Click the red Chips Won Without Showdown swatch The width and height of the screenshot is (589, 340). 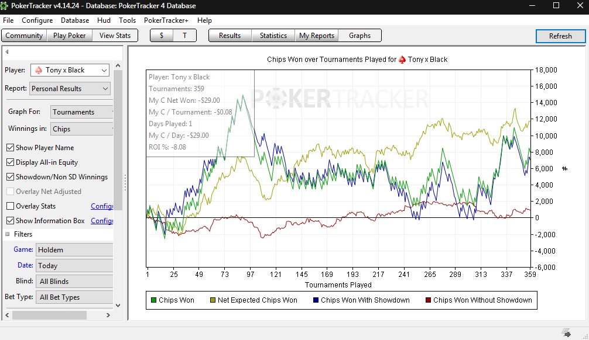428,300
